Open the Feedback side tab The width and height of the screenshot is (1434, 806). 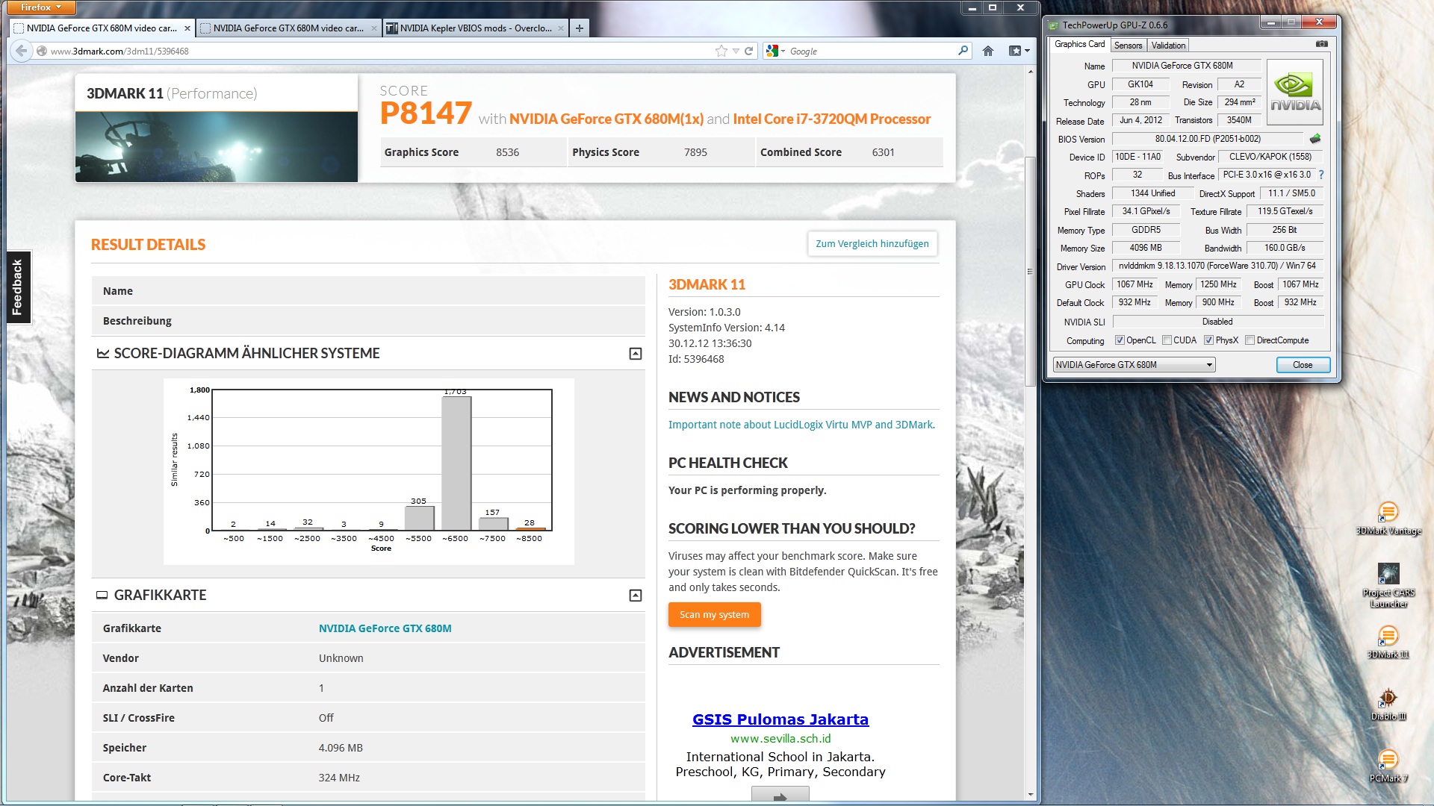[18, 287]
